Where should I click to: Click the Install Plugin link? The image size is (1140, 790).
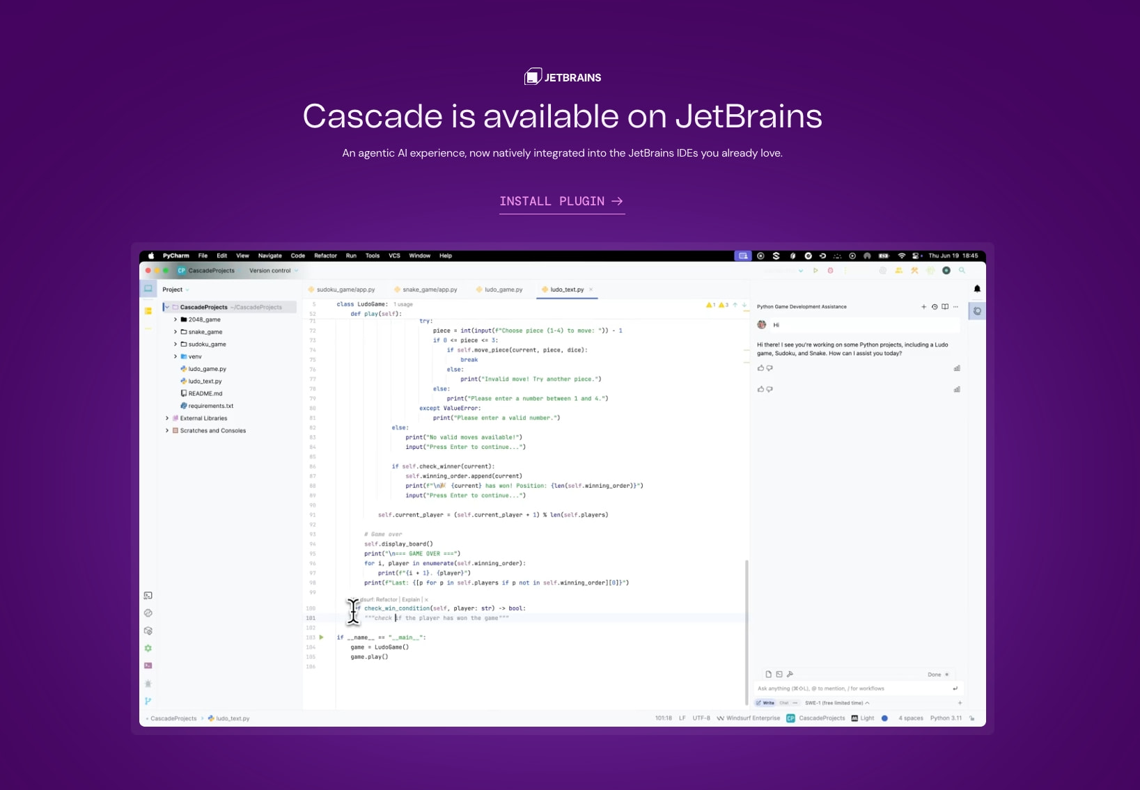[561, 201]
